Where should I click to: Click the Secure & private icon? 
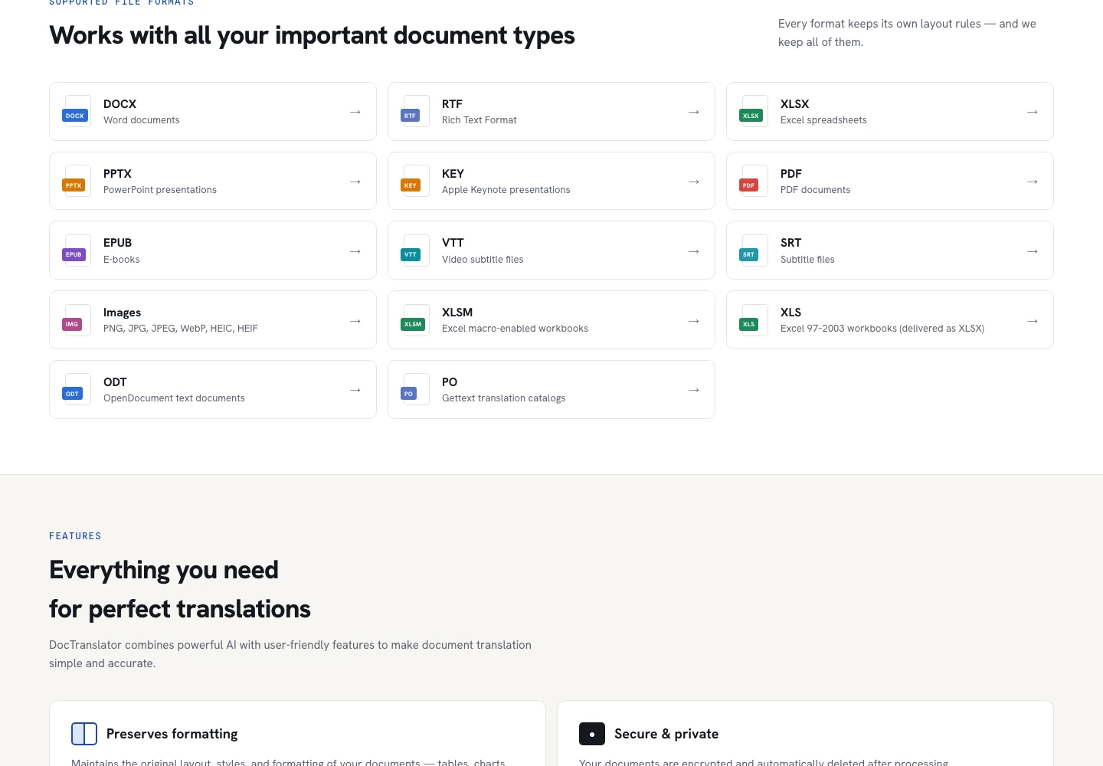click(x=592, y=734)
